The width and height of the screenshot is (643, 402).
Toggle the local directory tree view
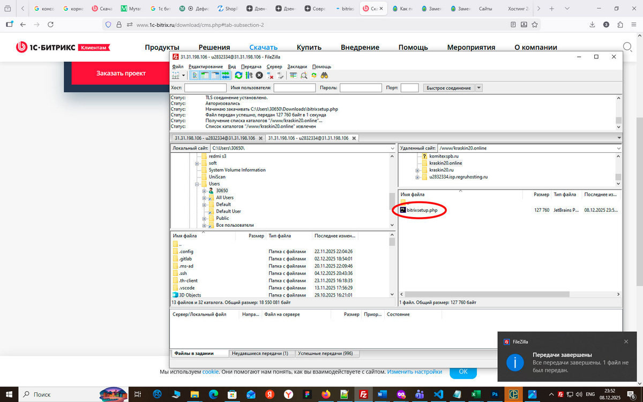[x=205, y=75]
